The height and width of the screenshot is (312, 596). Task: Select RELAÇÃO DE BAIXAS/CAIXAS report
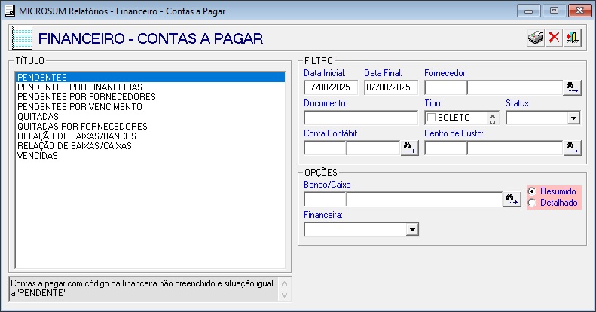(150, 146)
